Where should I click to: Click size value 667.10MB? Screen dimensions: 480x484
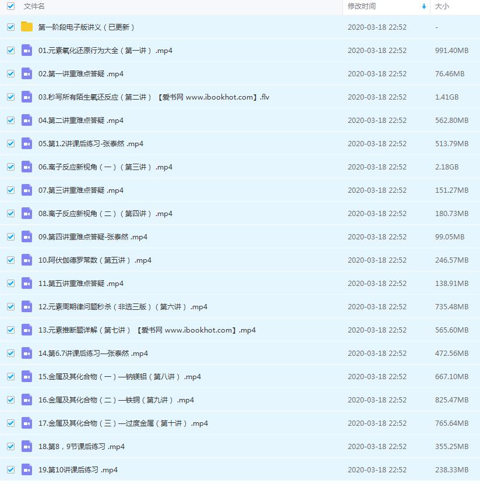tap(451, 377)
